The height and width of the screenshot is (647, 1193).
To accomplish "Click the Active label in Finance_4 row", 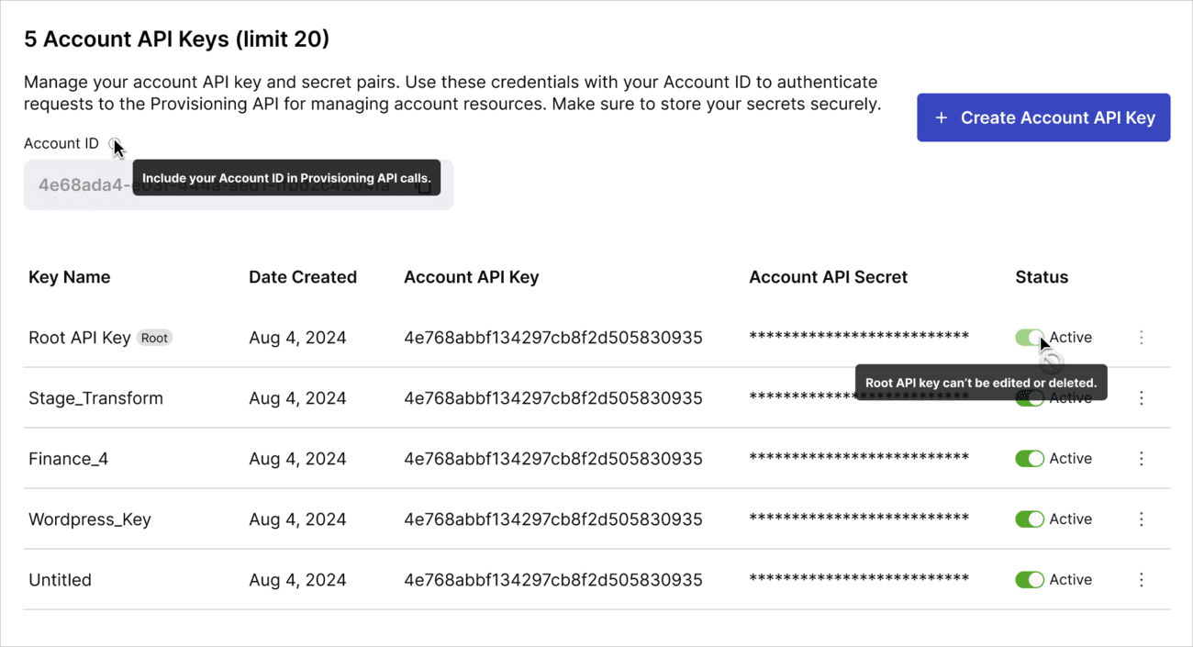I will point(1071,459).
